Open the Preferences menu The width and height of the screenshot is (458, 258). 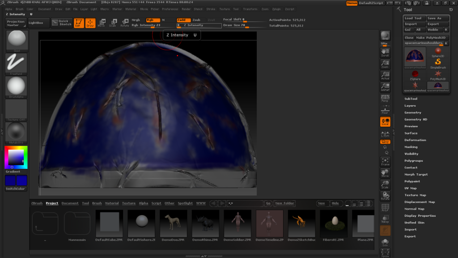pyautogui.click(x=170, y=9)
